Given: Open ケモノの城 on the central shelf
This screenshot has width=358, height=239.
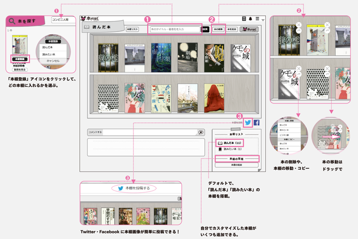Looking at the screenshot, I should point(241,58).
